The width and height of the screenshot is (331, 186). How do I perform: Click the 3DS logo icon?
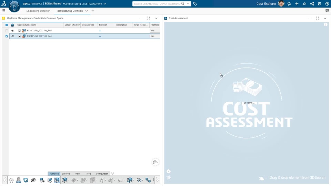[x=4, y=3]
